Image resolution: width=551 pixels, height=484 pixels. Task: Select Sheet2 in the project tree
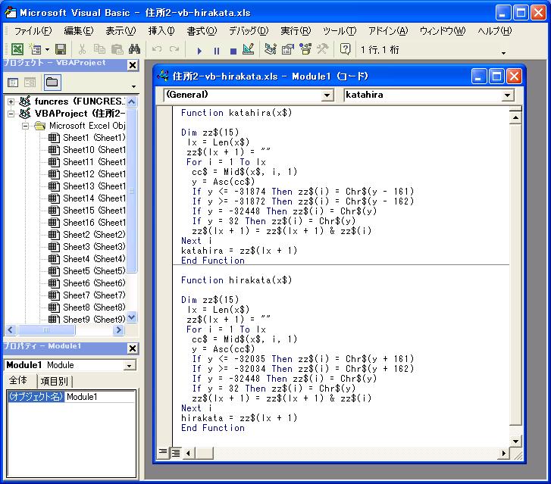tap(94, 235)
